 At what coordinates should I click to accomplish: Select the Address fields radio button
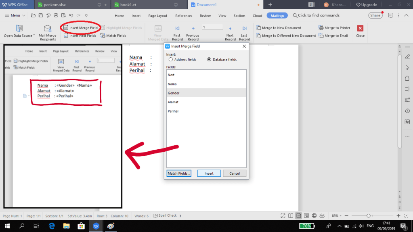tap(171, 59)
